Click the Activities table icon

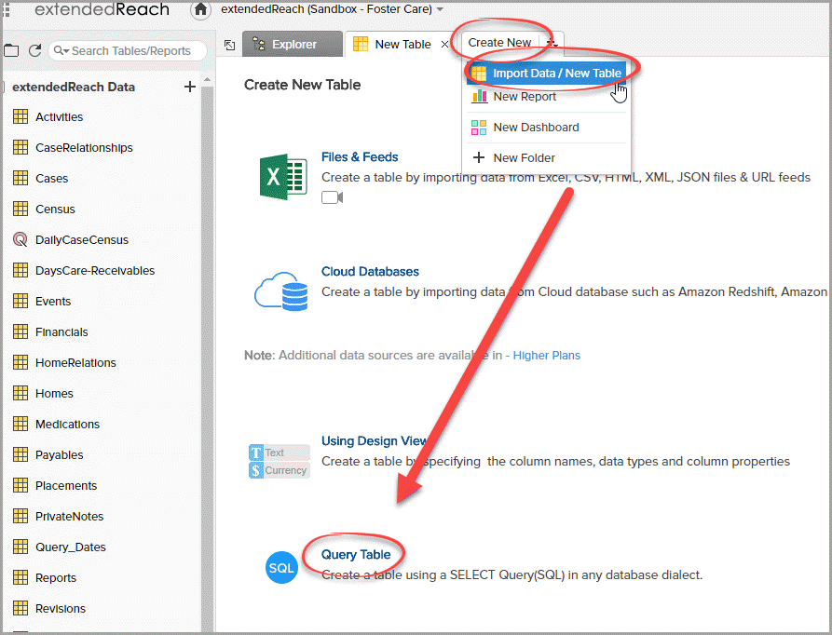20,116
